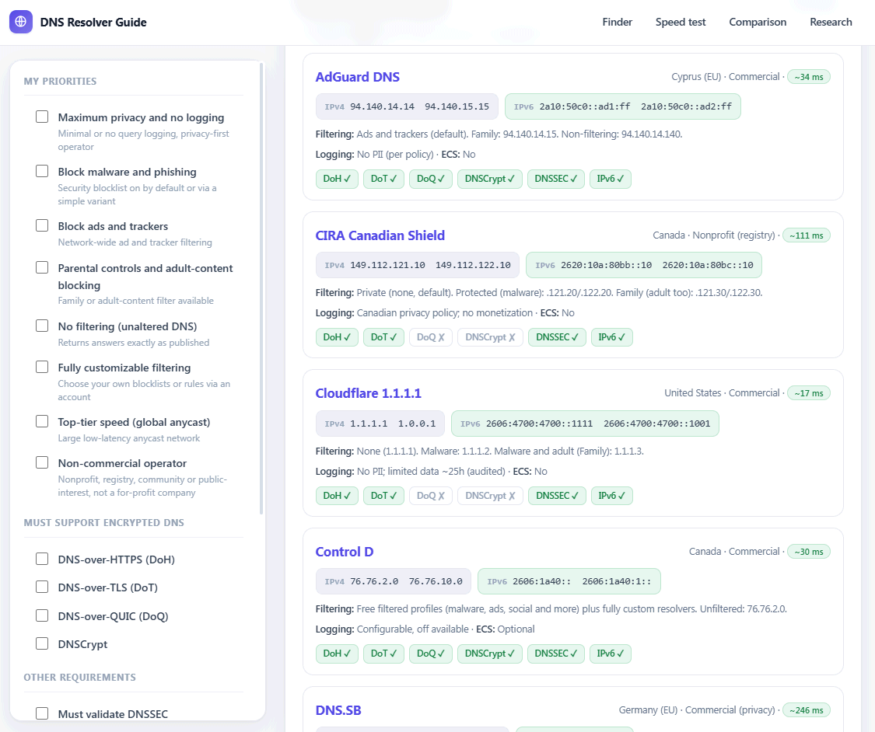The height and width of the screenshot is (732, 875).
Task: Click 'MUST SUPPORT ENCRYPTED DNS' heading
Action: coord(103,522)
